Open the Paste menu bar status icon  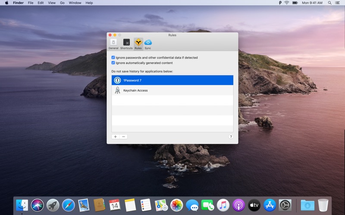[x=280, y=3]
